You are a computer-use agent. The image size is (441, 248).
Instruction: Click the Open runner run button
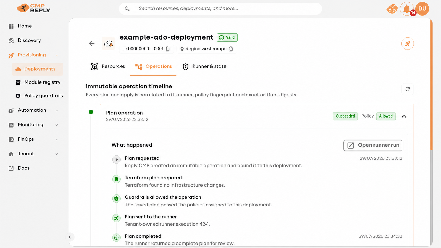373,145
